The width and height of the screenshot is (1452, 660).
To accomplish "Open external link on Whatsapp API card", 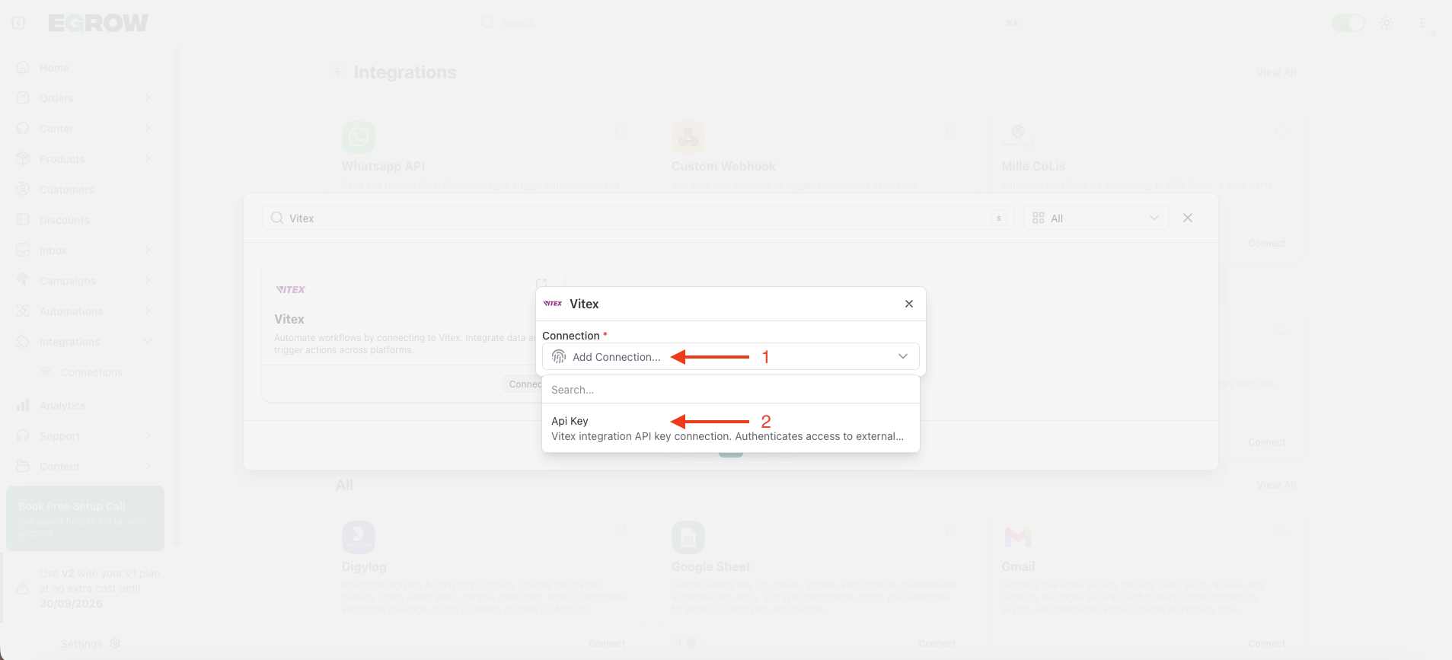I will coord(621,131).
